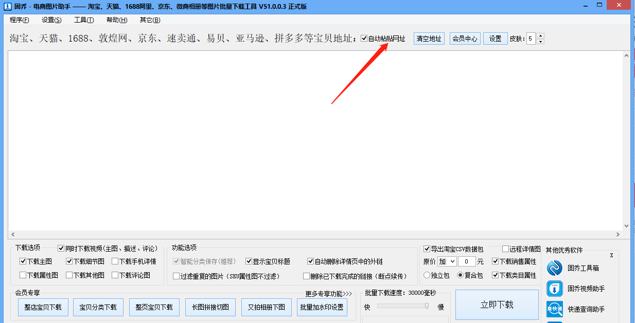Image resolution: width=635 pixels, height=323 pixels.
Task: Enable 下载评论图 checkbox
Action: [115, 275]
